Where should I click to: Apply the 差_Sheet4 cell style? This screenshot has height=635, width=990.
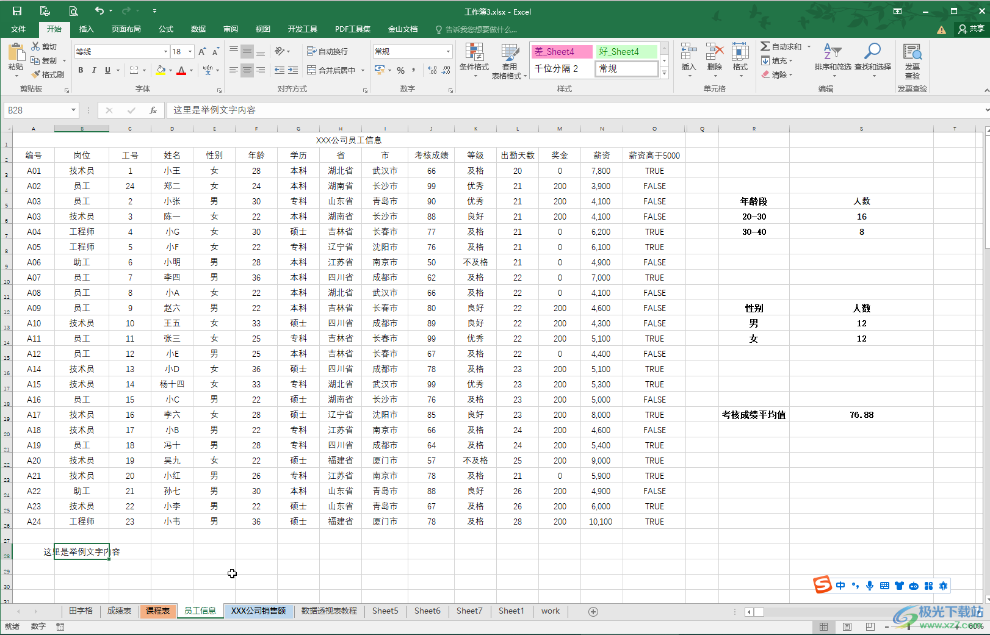click(x=562, y=52)
